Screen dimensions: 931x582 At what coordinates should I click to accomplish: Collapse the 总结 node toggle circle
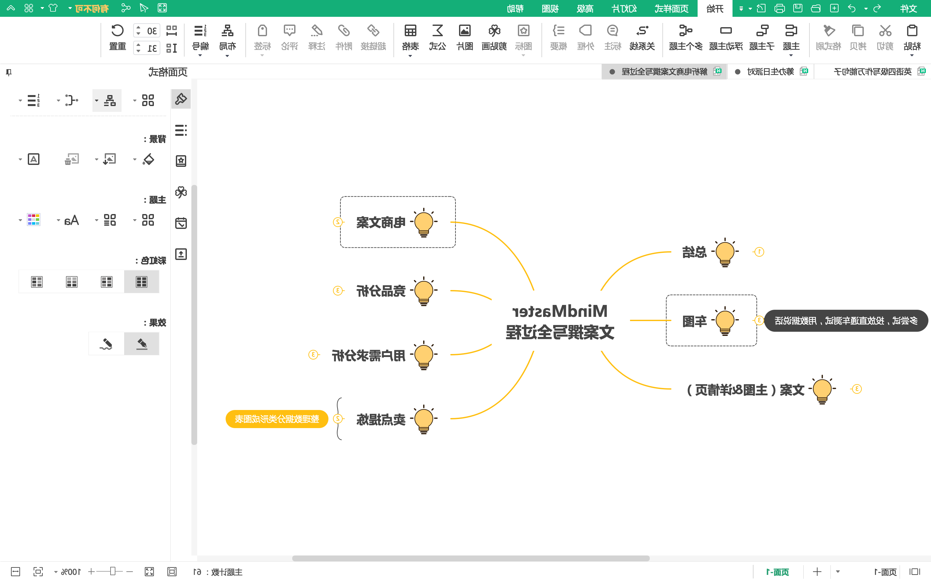tap(759, 252)
